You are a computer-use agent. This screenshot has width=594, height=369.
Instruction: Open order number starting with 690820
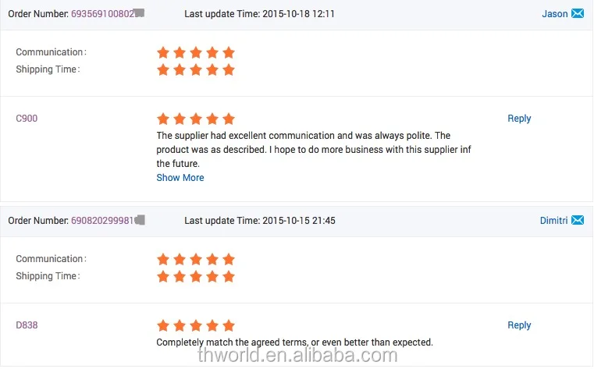(101, 221)
